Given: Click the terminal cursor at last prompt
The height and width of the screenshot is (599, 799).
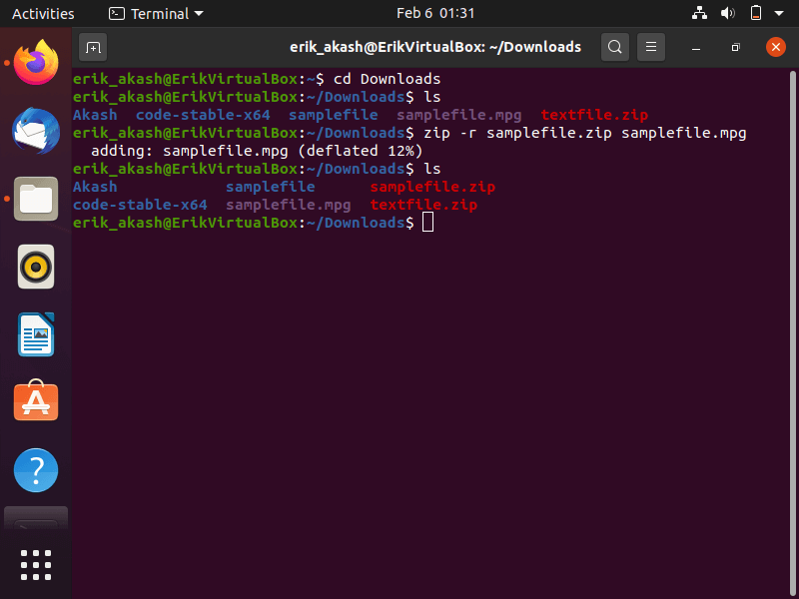Looking at the screenshot, I should pyautogui.click(x=428, y=222).
